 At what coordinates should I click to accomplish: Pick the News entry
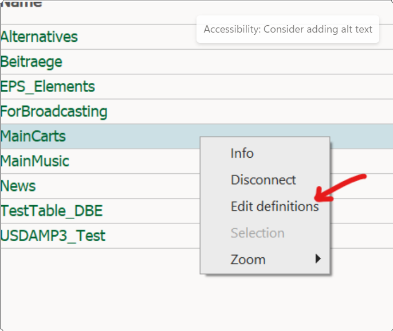click(x=18, y=186)
